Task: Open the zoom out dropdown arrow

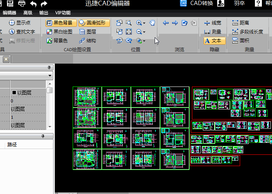Action: pyautogui.click(x=144, y=32)
